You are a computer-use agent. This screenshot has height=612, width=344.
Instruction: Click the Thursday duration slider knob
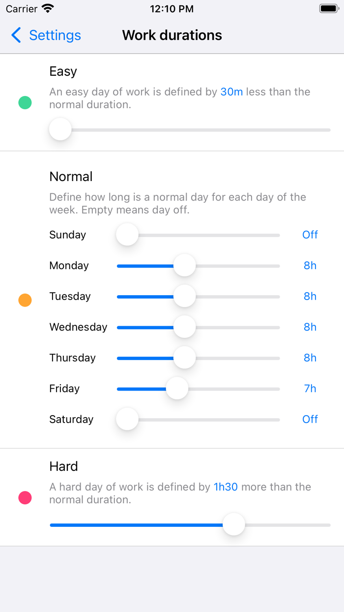pos(184,358)
